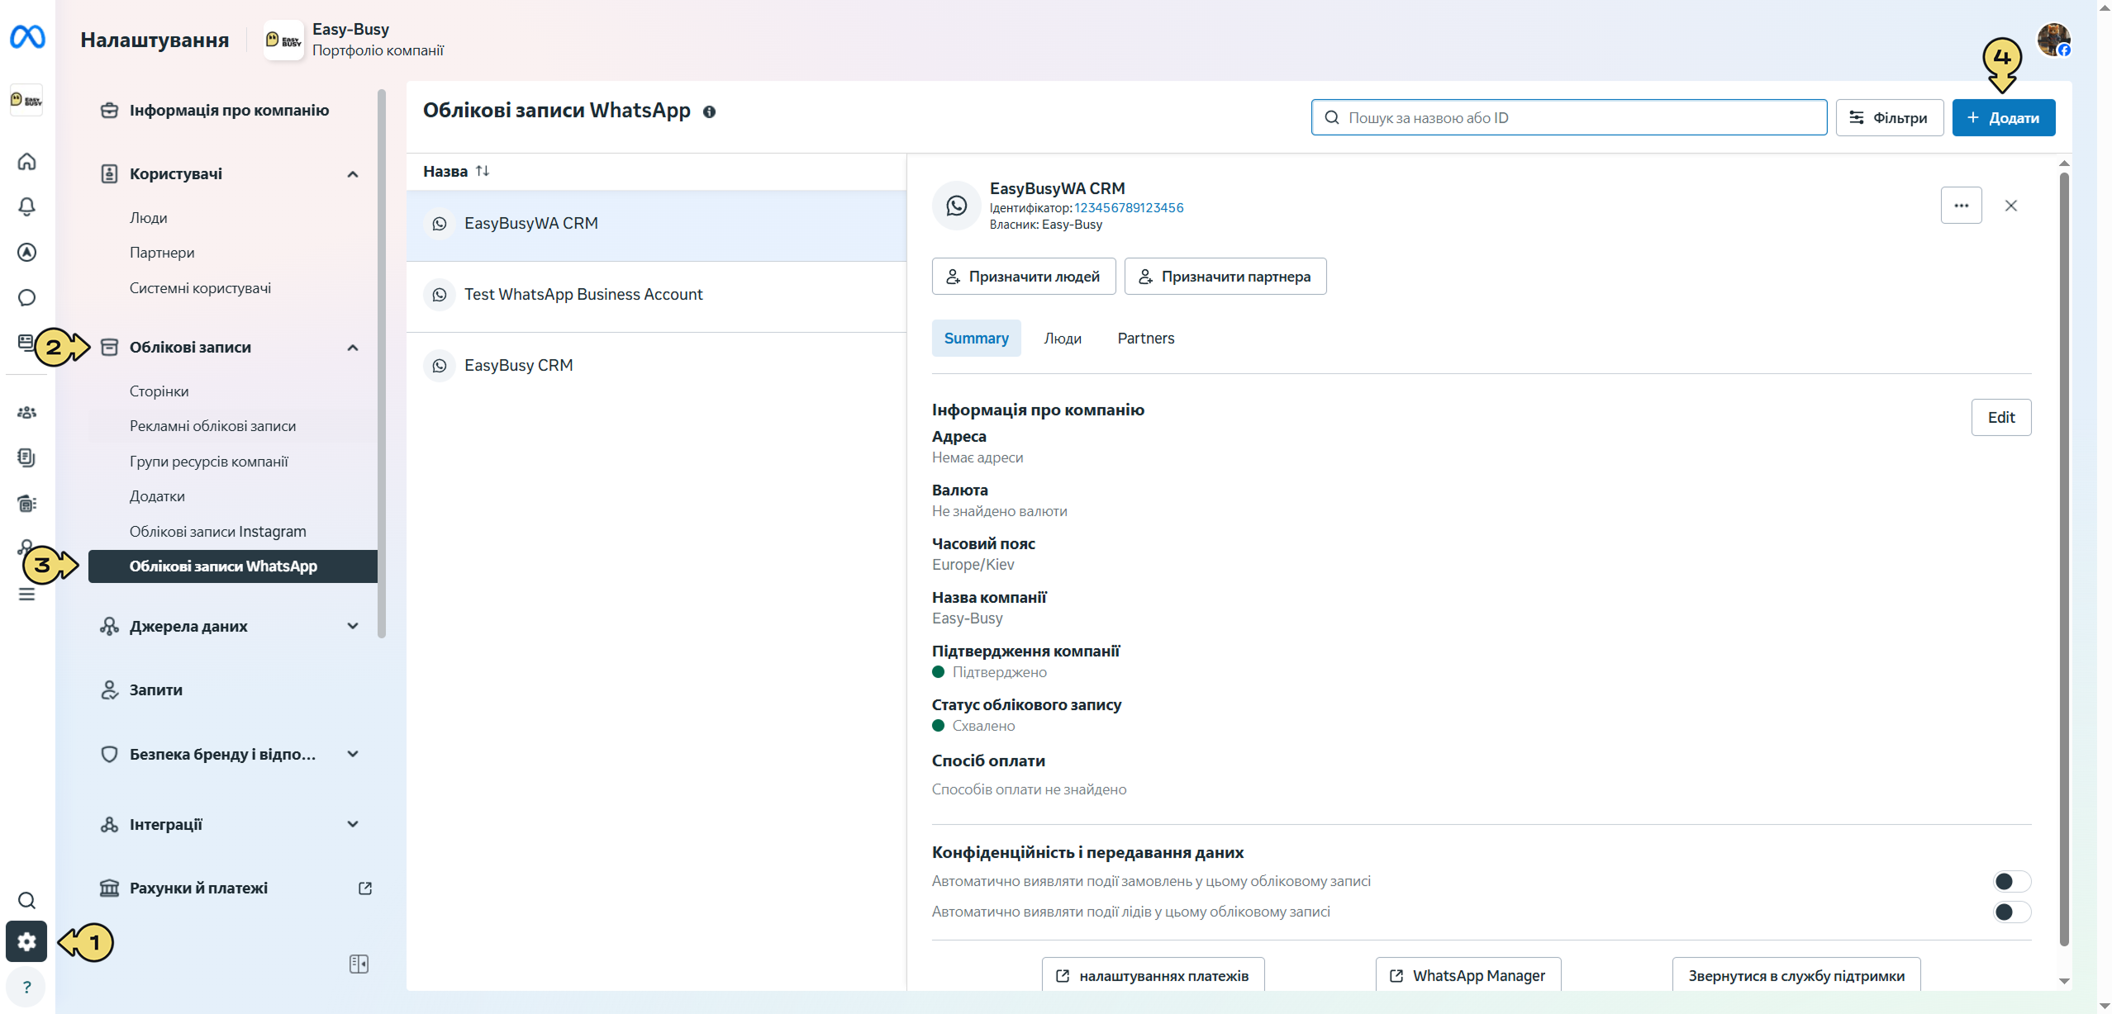Close the EasyBusyWA CRM details panel
The height and width of the screenshot is (1014, 2112).
(2010, 206)
